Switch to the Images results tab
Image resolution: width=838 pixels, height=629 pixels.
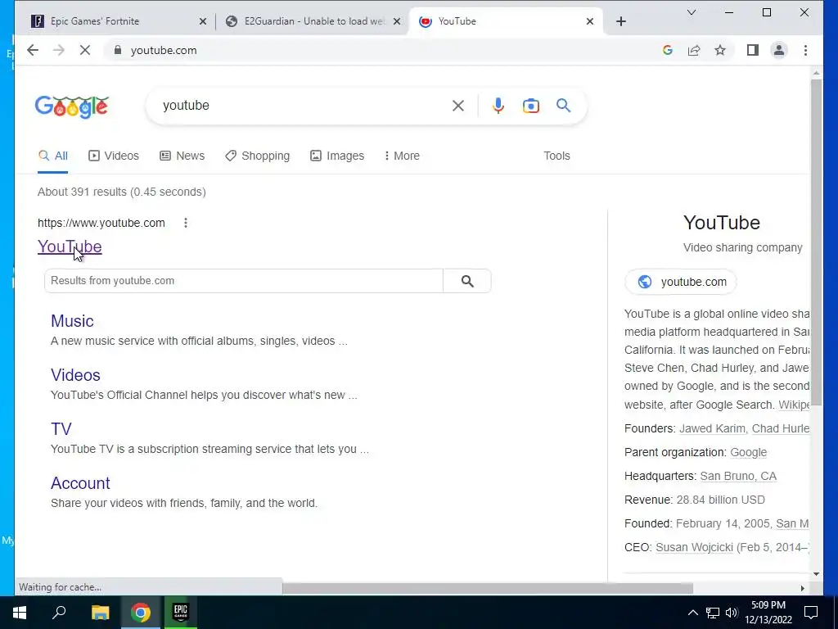coord(337,156)
